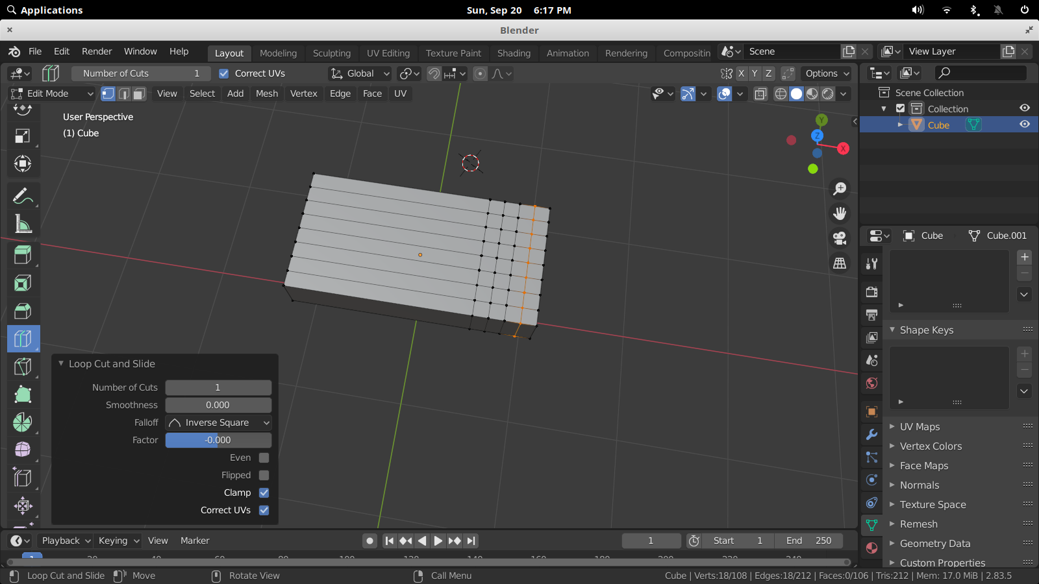Select the Transform tool
Image resolution: width=1039 pixels, height=584 pixels.
(x=23, y=164)
